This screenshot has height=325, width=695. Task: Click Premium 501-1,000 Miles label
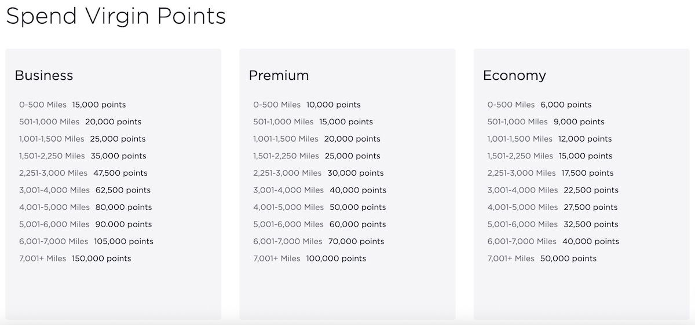[x=283, y=122]
